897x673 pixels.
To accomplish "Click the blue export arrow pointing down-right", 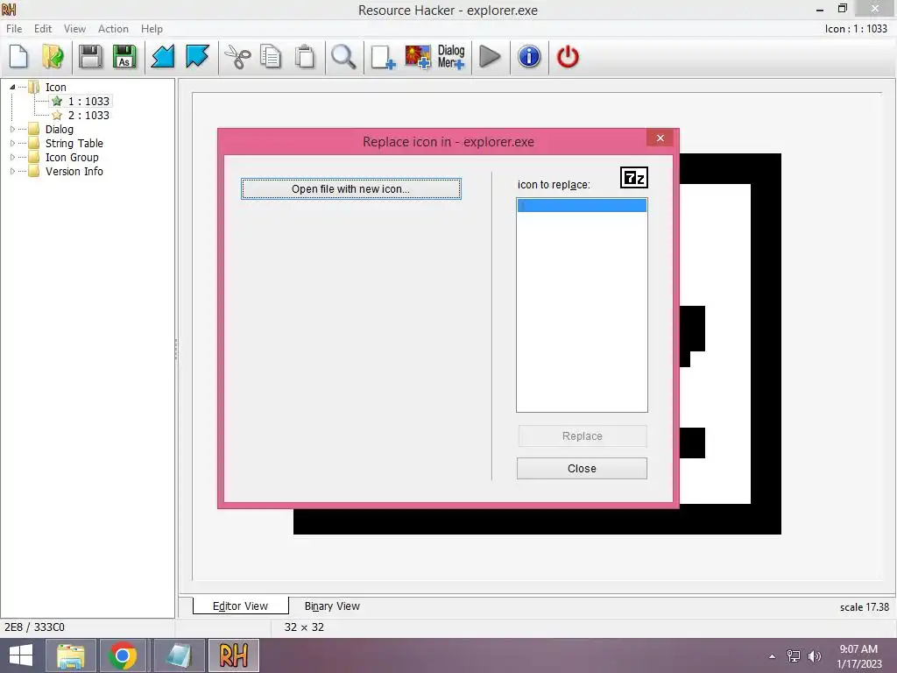I will pos(197,57).
